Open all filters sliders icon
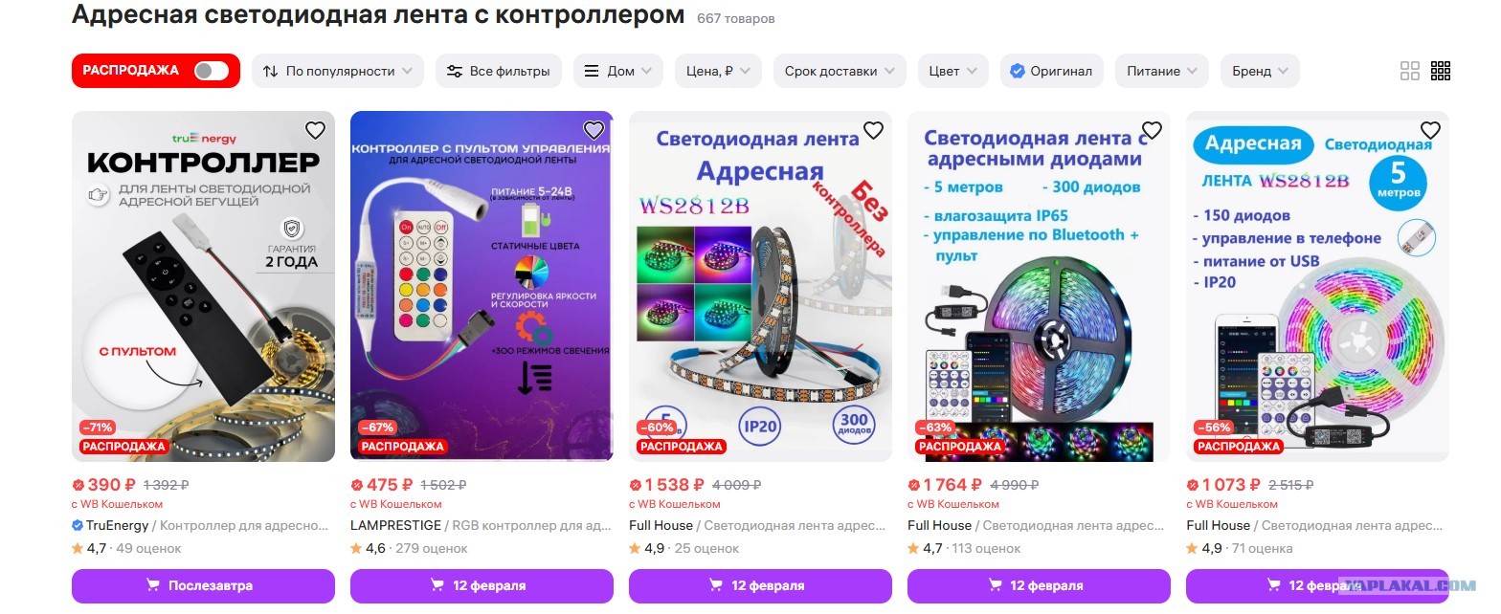This screenshot has height=614, width=1501. [x=455, y=71]
